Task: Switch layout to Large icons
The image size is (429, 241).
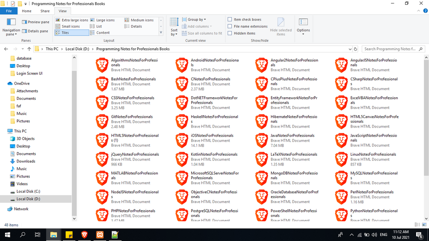Action: click(x=102, y=20)
